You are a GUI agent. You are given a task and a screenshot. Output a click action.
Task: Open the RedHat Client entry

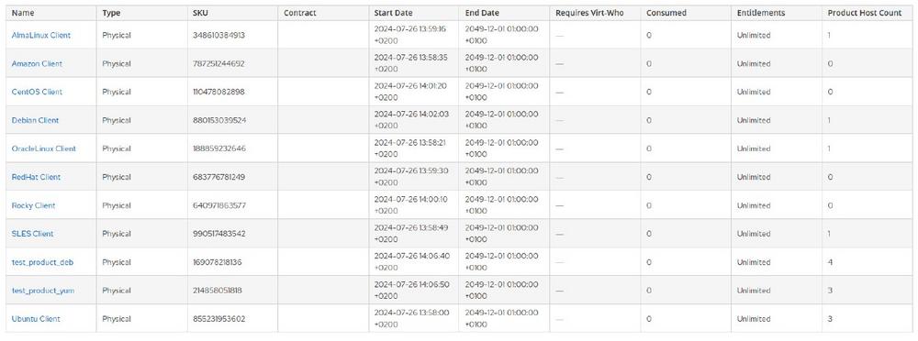[37, 177]
